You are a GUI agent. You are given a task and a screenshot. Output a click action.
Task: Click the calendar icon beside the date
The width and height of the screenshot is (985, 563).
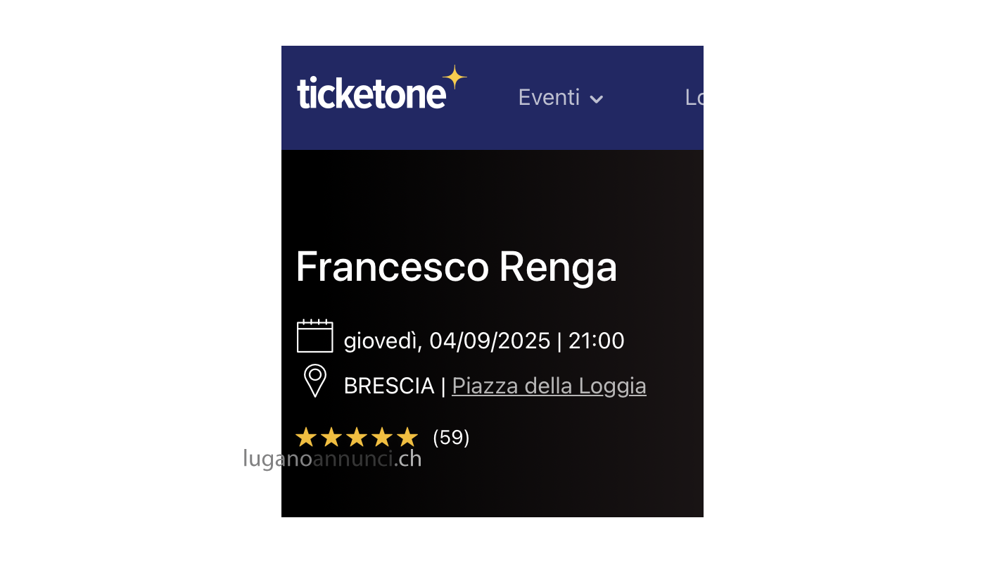(314, 336)
